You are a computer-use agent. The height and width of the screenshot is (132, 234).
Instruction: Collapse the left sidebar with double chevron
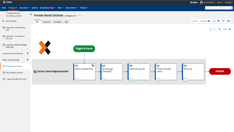click(x=31, y=15)
